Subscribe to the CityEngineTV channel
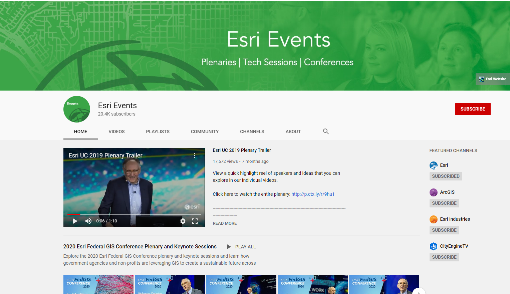This screenshot has height=294, width=510. (444, 257)
